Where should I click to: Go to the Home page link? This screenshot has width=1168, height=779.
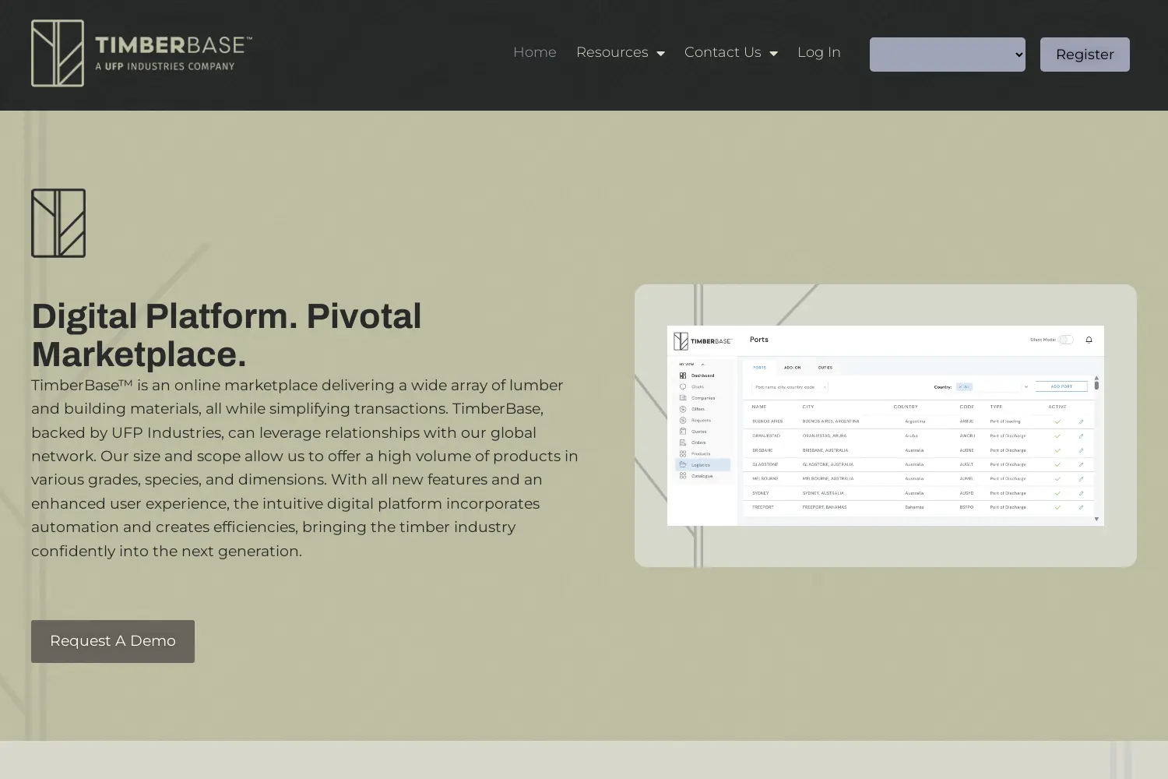535,52
